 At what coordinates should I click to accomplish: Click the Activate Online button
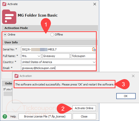(84, 108)
